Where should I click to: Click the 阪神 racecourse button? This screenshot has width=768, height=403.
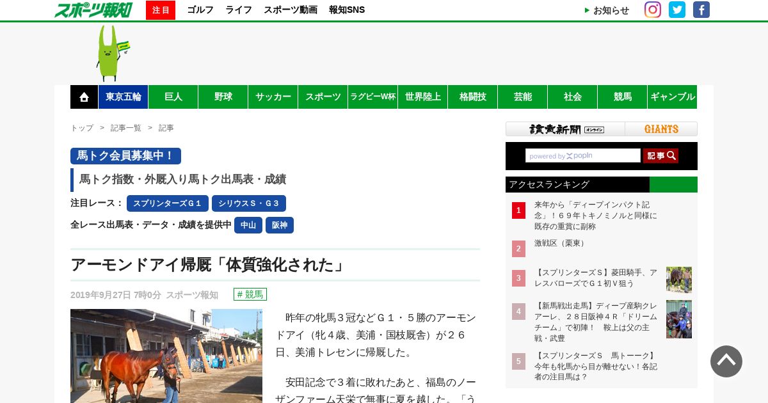[280, 225]
